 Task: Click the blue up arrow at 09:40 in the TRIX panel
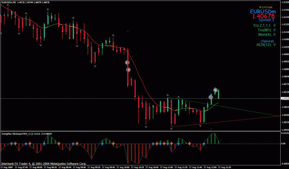[102, 144]
